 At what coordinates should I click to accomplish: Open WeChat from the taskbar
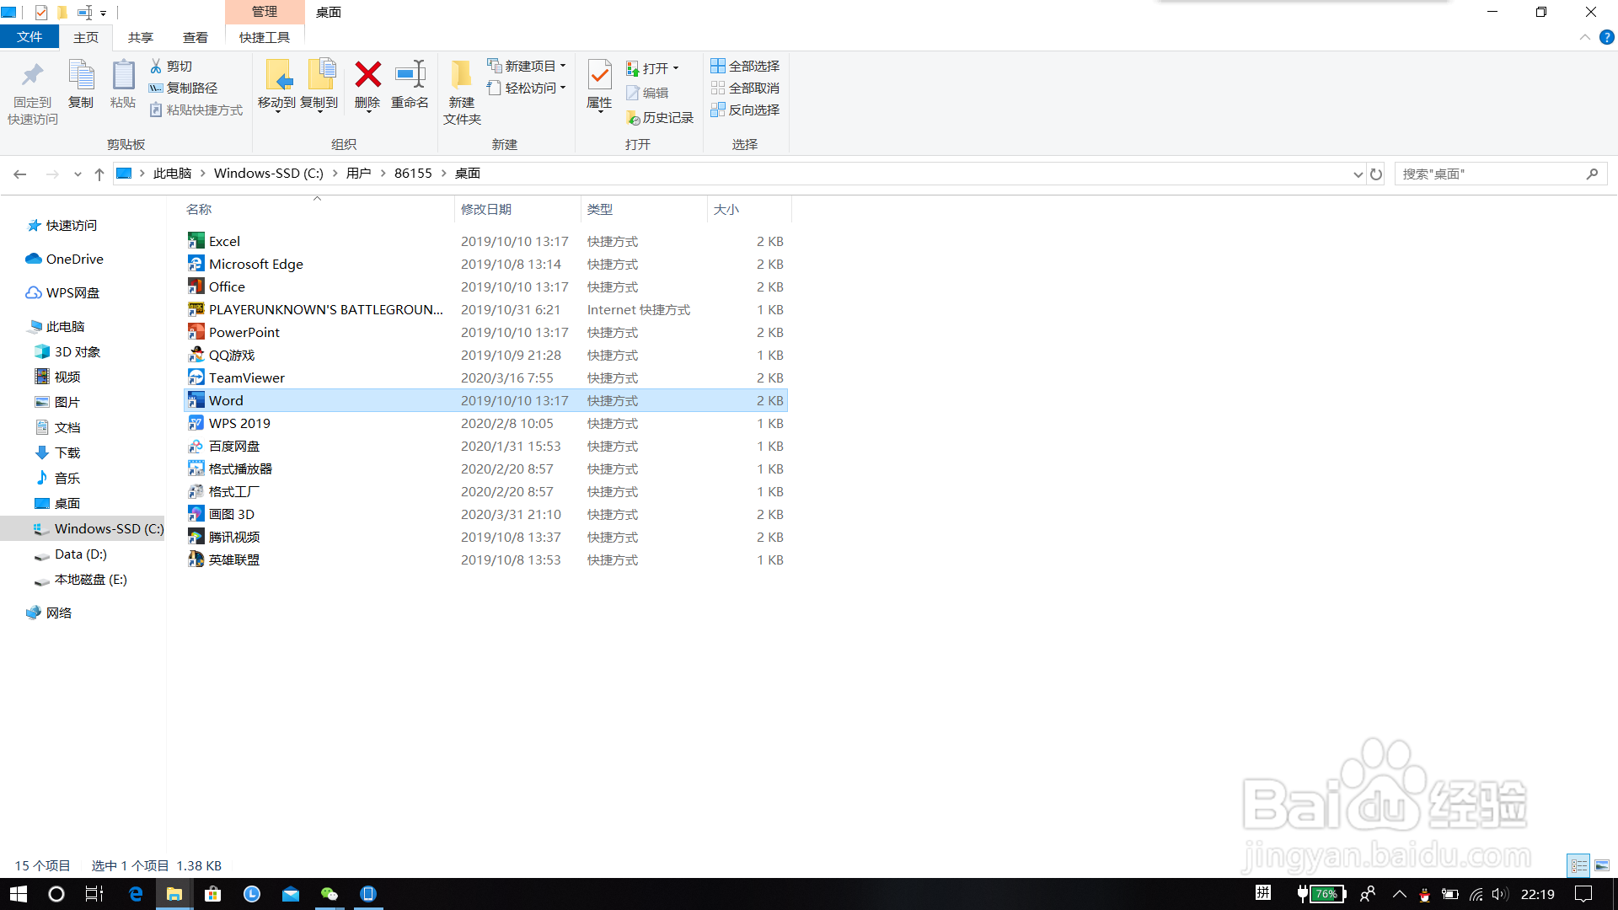(x=329, y=894)
